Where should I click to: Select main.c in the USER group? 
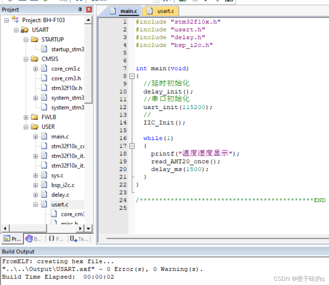point(60,136)
